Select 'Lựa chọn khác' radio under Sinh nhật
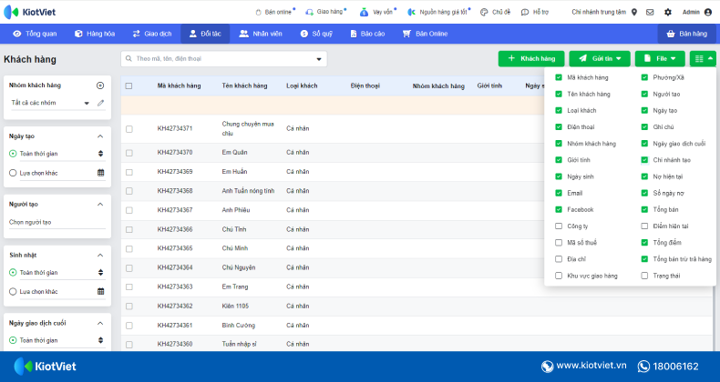This screenshot has width=720, height=382. click(x=13, y=291)
